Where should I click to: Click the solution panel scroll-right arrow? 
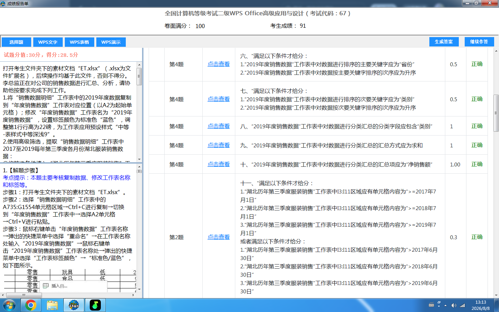(x=133, y=295)
